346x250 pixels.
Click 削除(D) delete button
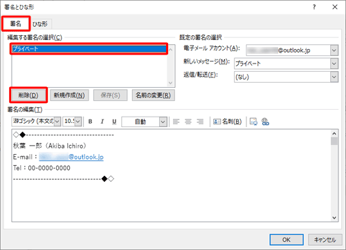coord(28,95)
